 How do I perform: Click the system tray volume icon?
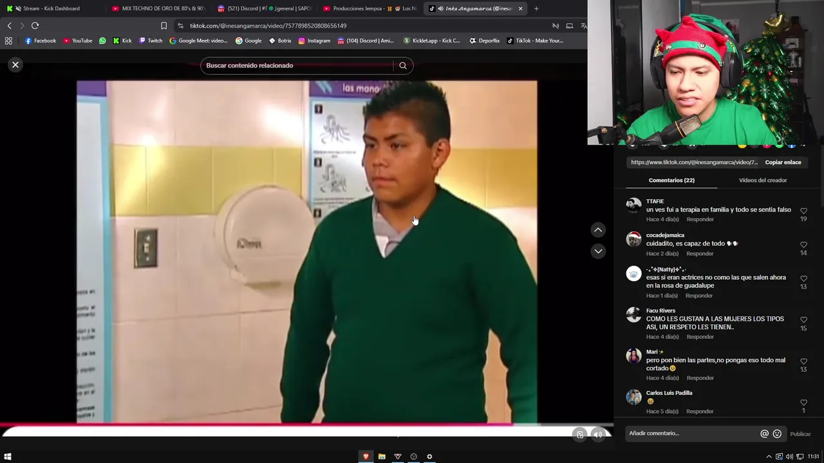(789, 457)
